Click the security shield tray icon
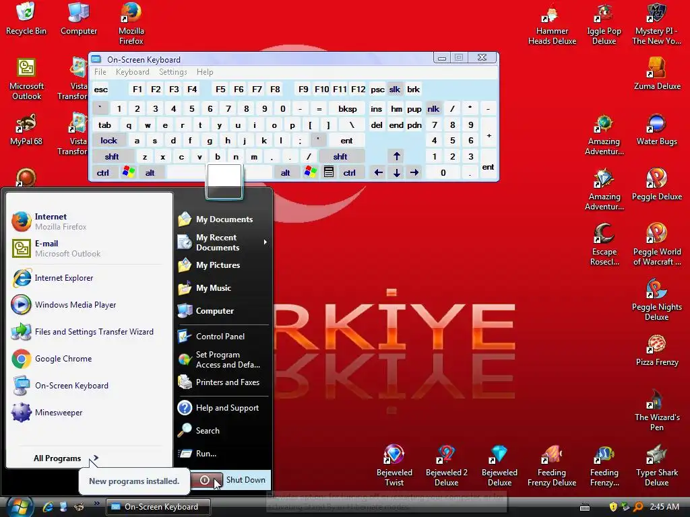Viewport: 690px width, 517px height. pos(613,507)
